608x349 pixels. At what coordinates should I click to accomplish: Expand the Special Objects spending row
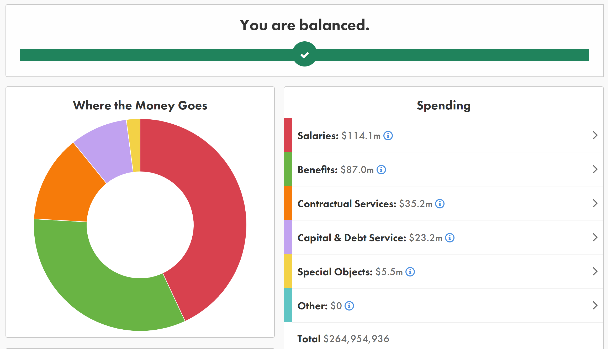(595, 272)
